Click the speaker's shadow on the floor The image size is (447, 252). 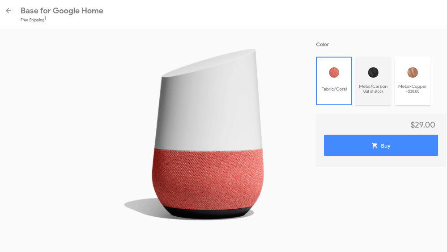pyautogui.click(x=141, y=206)
